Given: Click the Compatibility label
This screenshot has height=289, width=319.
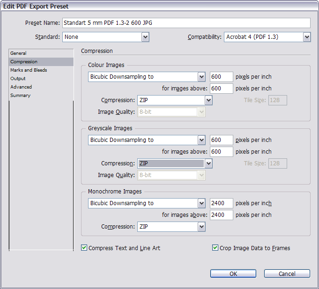Looking at the screenshot, I should (204, 37).
